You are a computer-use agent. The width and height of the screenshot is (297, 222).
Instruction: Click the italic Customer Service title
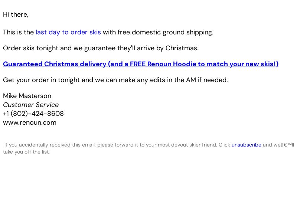pos(31,105)
